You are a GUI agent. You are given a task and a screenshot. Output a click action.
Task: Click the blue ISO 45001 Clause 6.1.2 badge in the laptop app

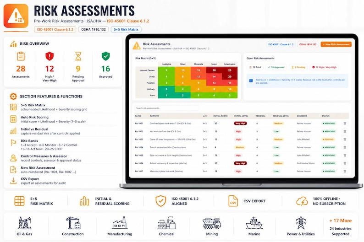click(281, 44)
